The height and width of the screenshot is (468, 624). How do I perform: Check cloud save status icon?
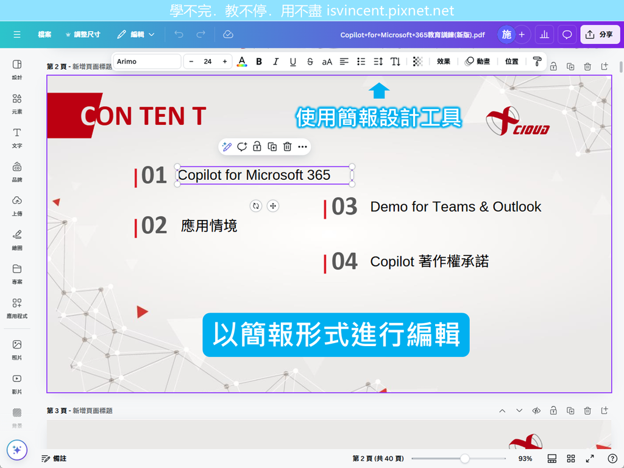pyautogui.click(x=228, y=35)
